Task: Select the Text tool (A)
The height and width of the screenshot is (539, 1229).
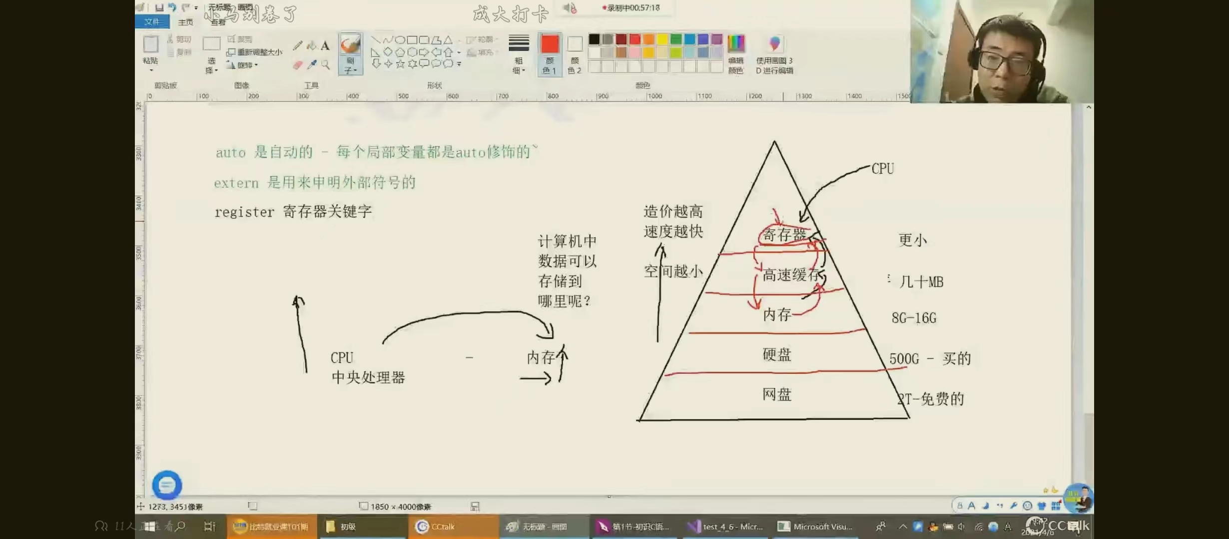Action: [x=325, y=46]
